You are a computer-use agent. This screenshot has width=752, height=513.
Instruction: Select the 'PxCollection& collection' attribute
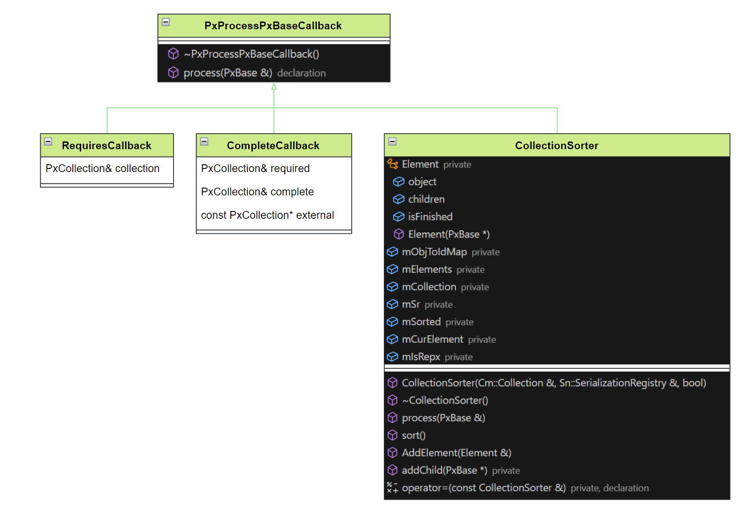click(x=103, y=168)
